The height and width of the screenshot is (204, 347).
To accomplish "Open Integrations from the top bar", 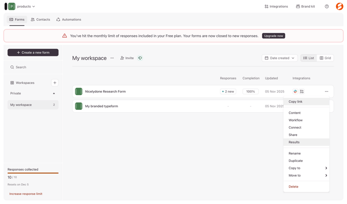I will pos(276,7).
